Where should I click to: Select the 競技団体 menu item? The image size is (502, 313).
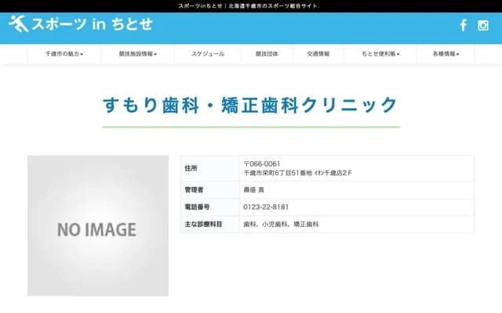(x=267, y=54)
